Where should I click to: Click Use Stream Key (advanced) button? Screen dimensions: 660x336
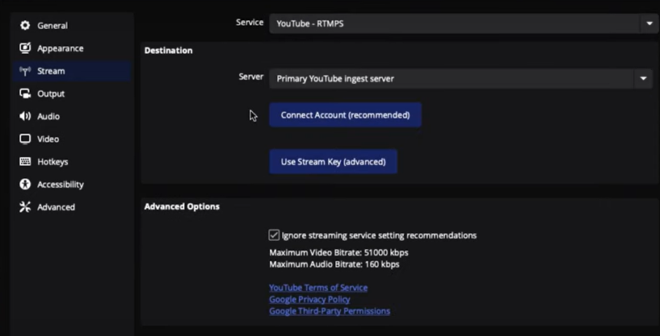(x=334, y=162)
